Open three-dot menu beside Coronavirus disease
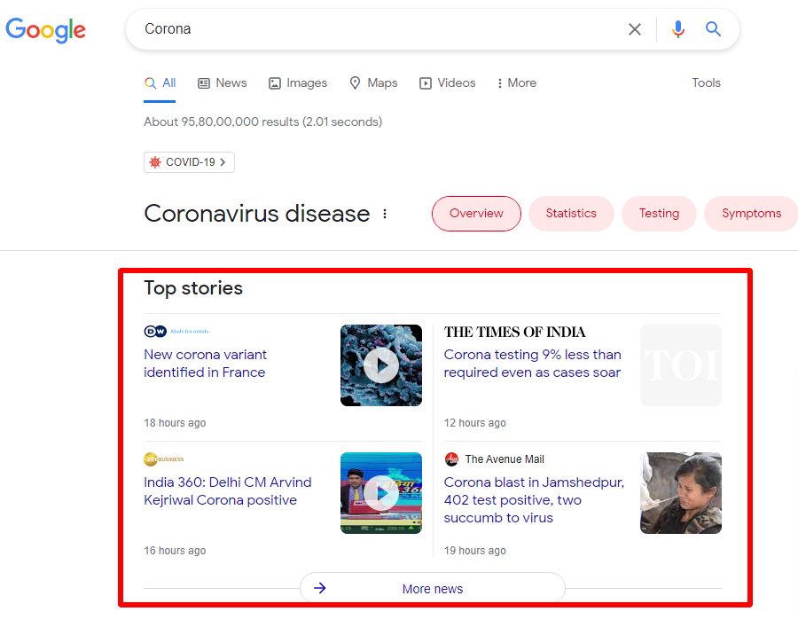Image resolution: width=798 pixels, height=635 pixels. 385,214
